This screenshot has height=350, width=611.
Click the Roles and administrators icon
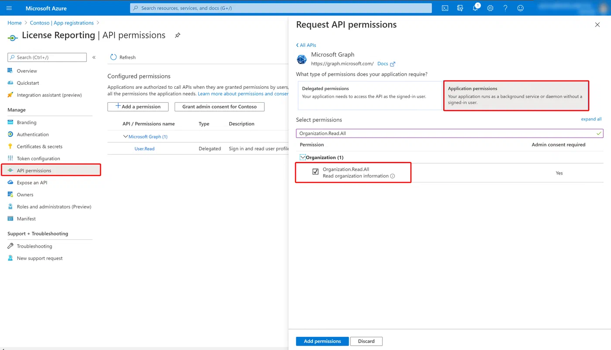click(10, 206)
